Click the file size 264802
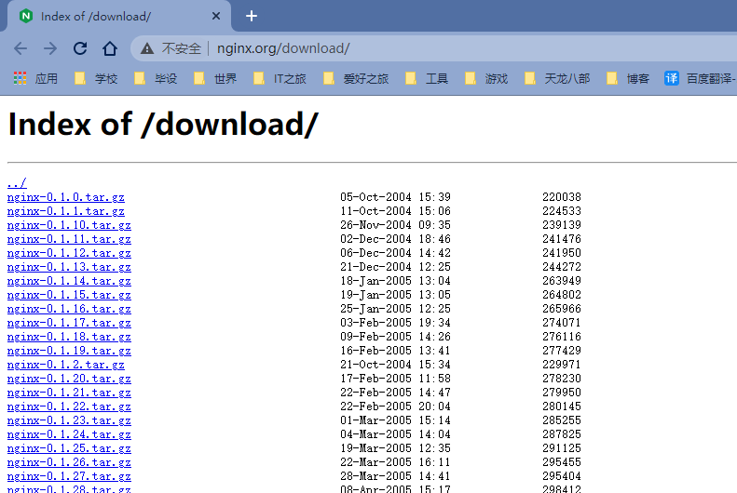The width and height of the screenshot is (737, 493). tap(562, 295)
